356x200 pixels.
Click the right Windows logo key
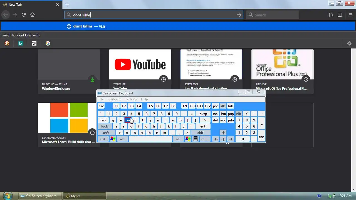click(x=188, y=139)
